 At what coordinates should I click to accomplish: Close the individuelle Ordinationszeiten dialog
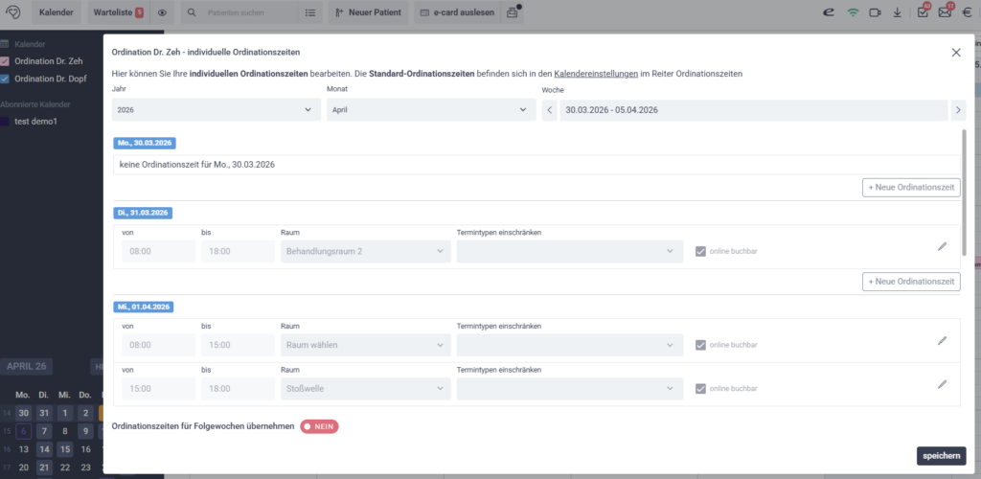click(955, 53)
